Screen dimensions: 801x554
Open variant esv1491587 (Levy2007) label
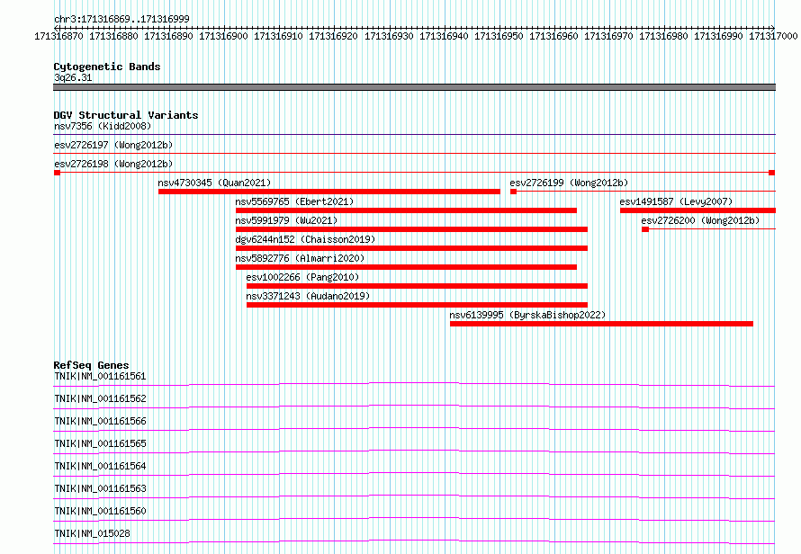pyautogui.click(x=677, y=201)
